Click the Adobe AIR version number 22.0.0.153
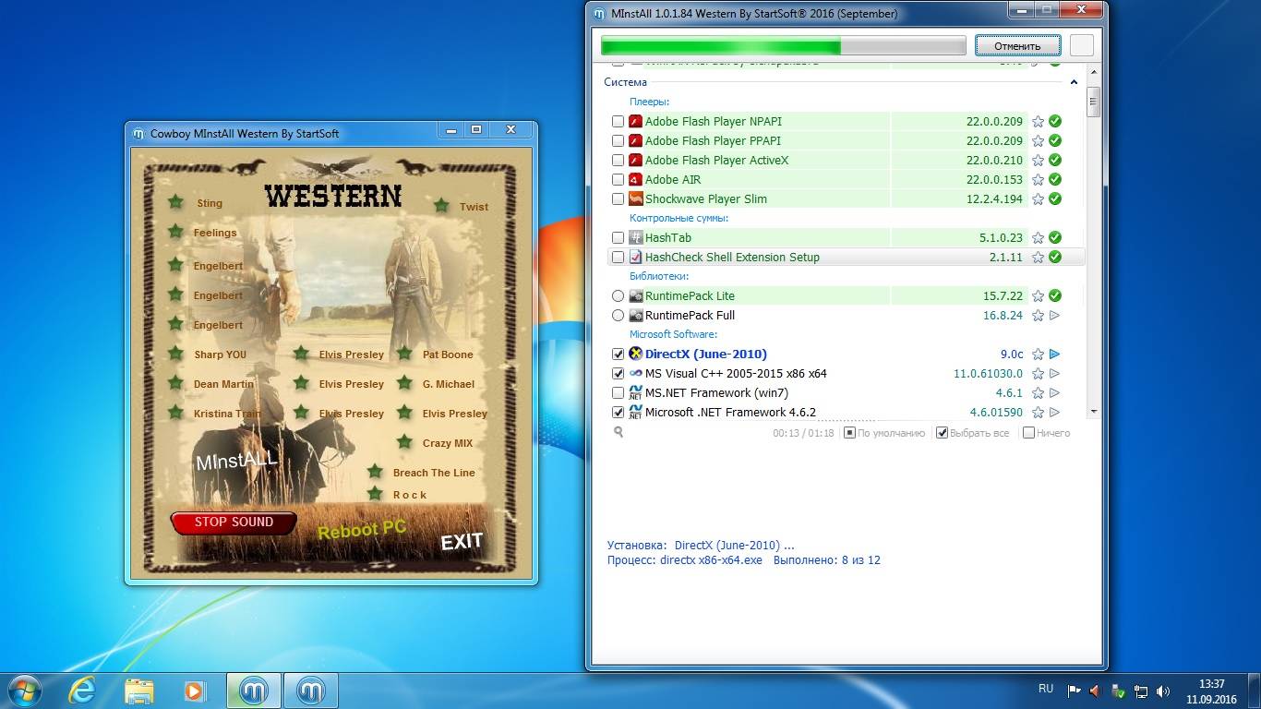The height and width of the screenshot is (709, 1261). pyautogui.click(x=994, y=179)
